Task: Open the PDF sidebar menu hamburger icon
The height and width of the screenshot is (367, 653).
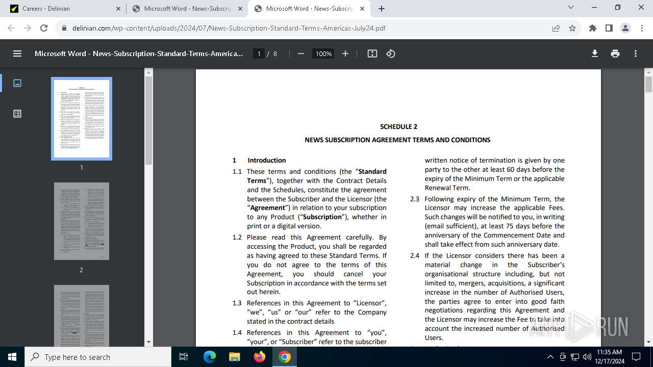Action: pos(17,54)
